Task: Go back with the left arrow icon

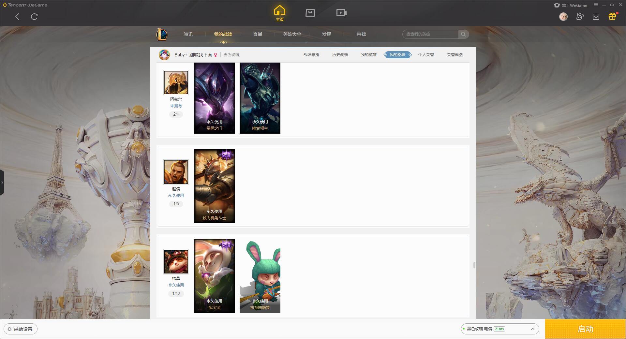Action: pos(17,17)
